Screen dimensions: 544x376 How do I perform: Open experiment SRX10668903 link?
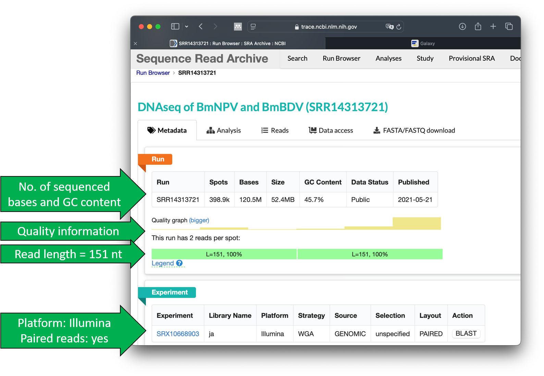pyautogui.click(x=178, y=334)
